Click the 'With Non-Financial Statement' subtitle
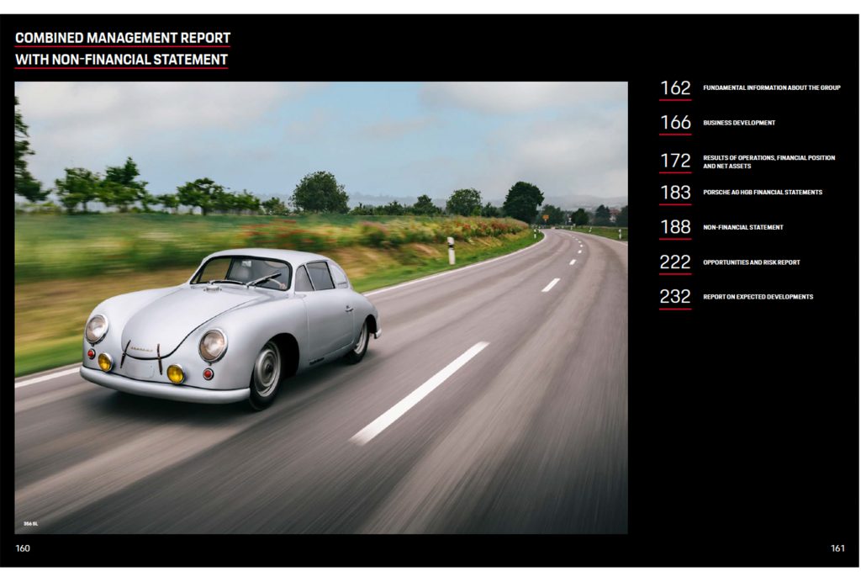 tap(122, 59)
